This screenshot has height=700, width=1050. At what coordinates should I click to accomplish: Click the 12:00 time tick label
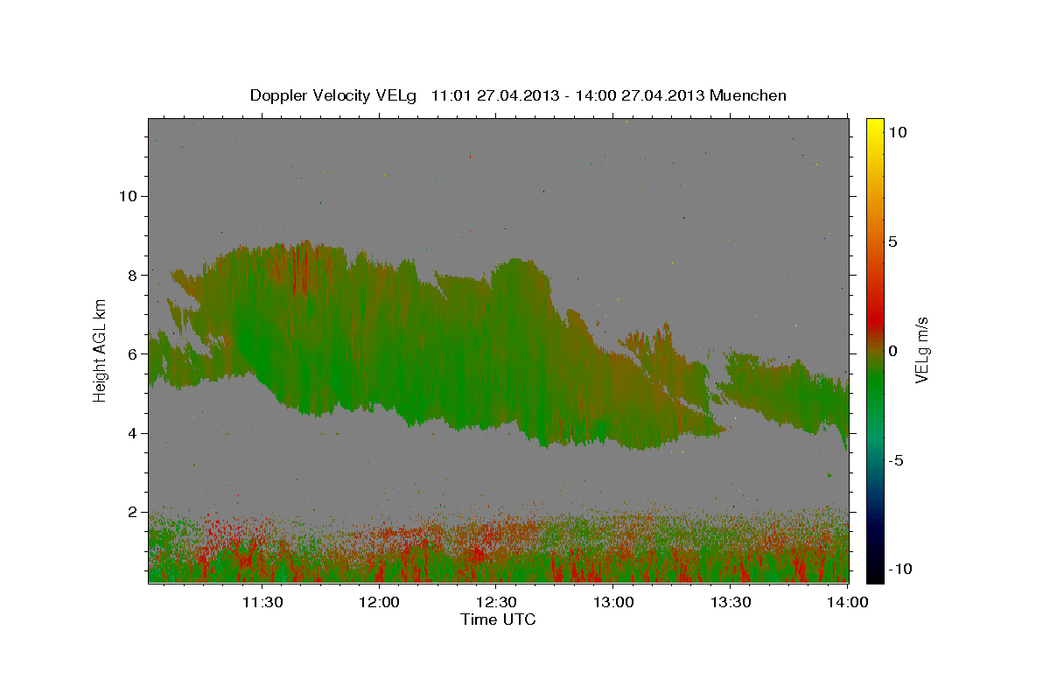tap(380, 602)
